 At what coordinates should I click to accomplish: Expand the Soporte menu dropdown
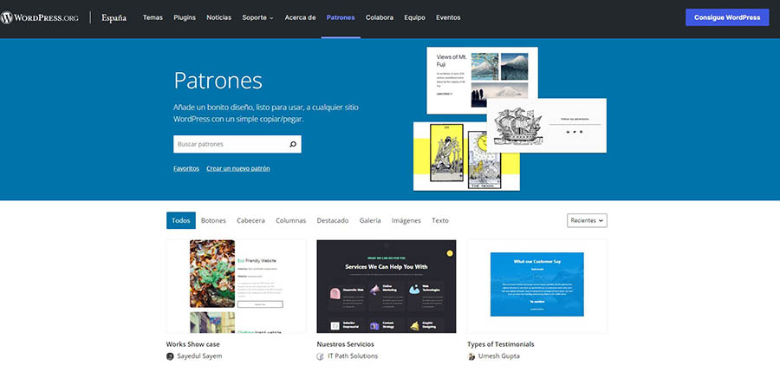click(257, 17)
